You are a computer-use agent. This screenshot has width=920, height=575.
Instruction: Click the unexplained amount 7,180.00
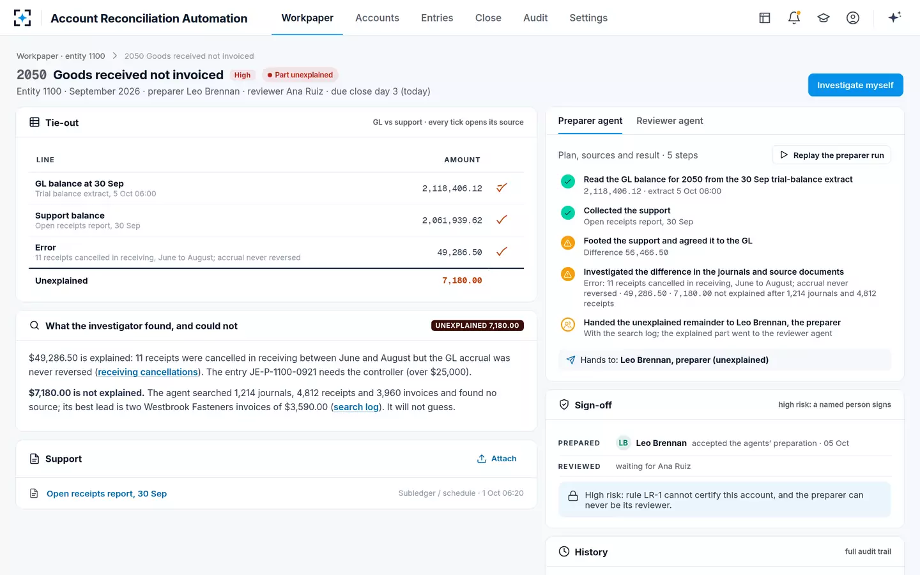[462, 280]
